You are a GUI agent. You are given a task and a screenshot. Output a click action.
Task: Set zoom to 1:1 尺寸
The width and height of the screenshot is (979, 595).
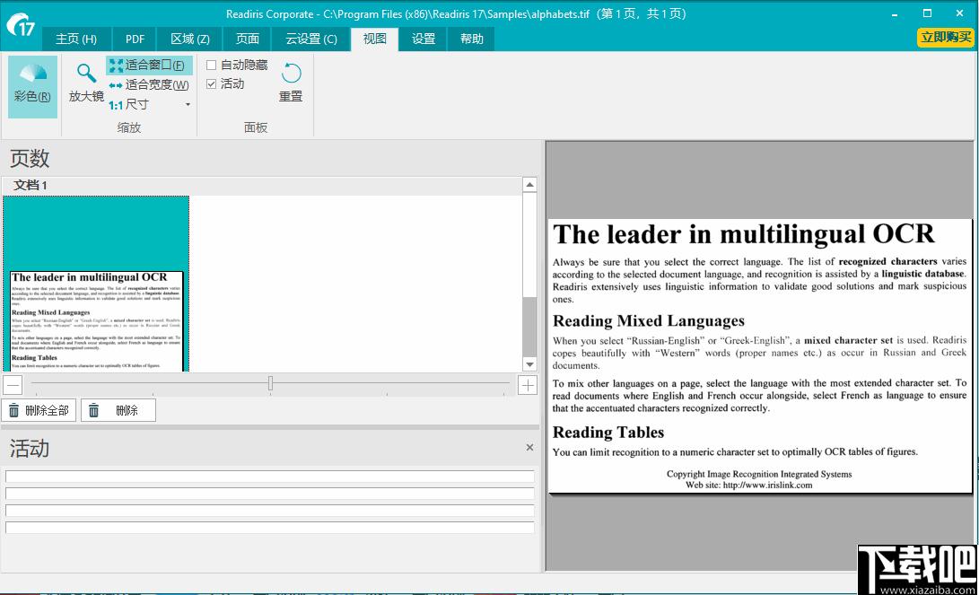pos(129,105)
